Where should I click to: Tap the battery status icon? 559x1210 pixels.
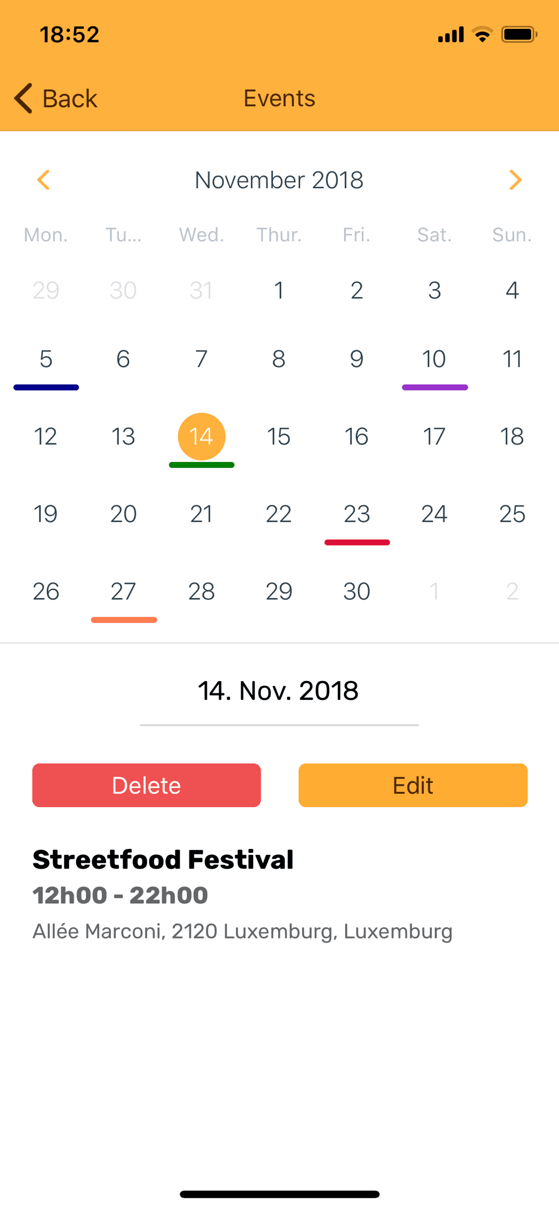pyautogui.click(x=519, y=34)
